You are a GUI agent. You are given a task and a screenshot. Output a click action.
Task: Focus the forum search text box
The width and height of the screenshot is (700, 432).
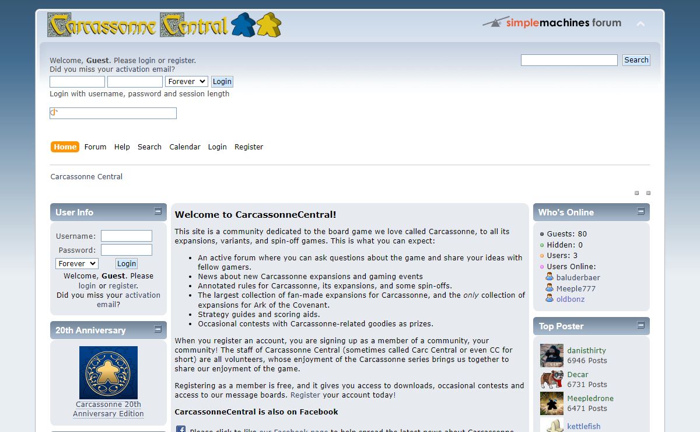569,60
